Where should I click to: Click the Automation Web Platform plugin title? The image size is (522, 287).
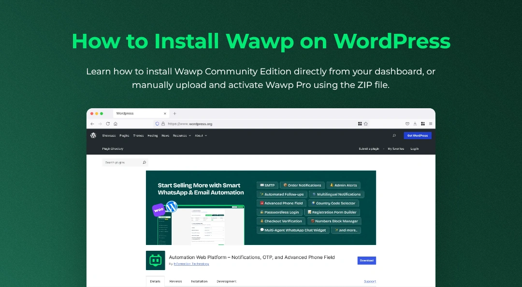click(252, 257)
